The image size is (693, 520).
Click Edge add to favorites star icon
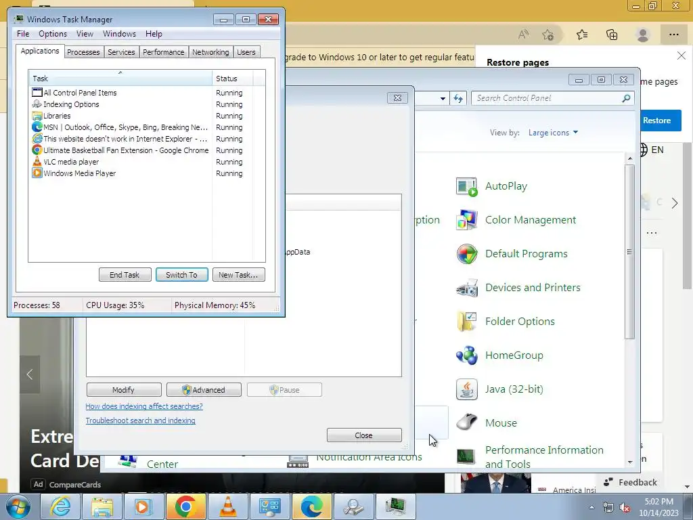(548, 35)
